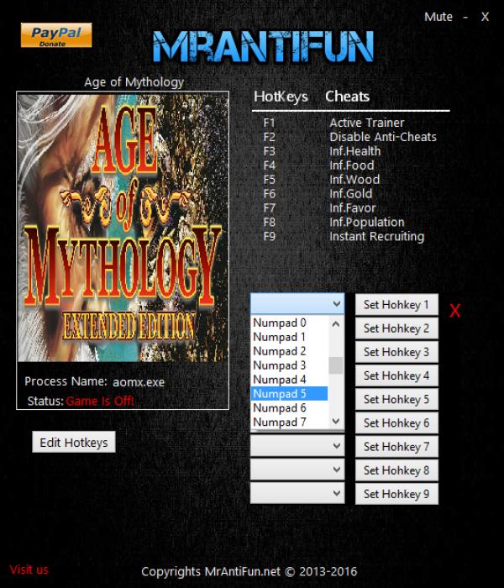Screen dimensions: 504x588
Task: Click the list scrollbar down arrow
Action: 336,421
